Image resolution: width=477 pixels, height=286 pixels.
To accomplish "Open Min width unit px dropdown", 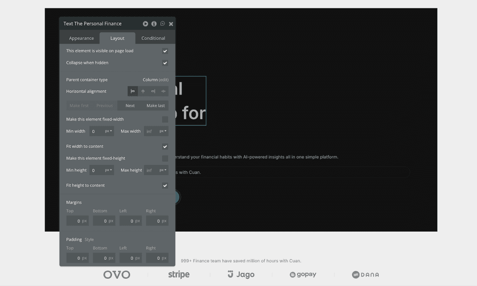I will [x=109, y=131].
